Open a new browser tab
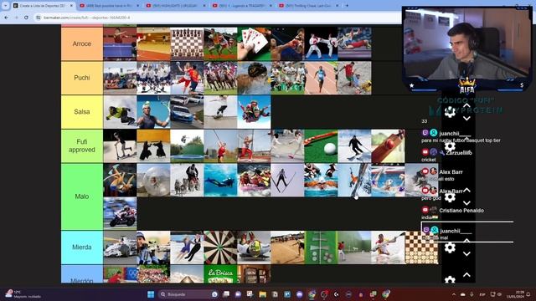The image size is (536, 301). (347, 6)
